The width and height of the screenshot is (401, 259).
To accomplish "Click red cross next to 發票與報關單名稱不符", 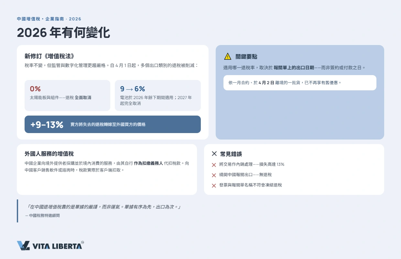I will tap(214, 186).
